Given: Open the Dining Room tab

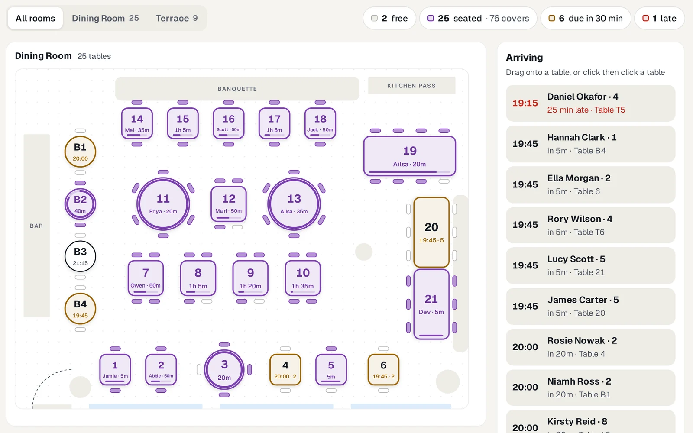Looking at the screenshot, I should (105, 18).
